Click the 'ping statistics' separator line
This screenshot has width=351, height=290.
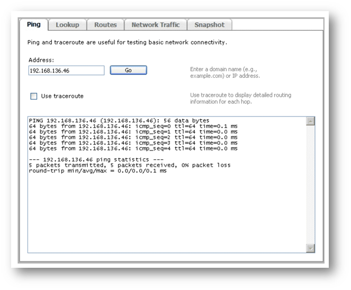click(x=96, y=159)
